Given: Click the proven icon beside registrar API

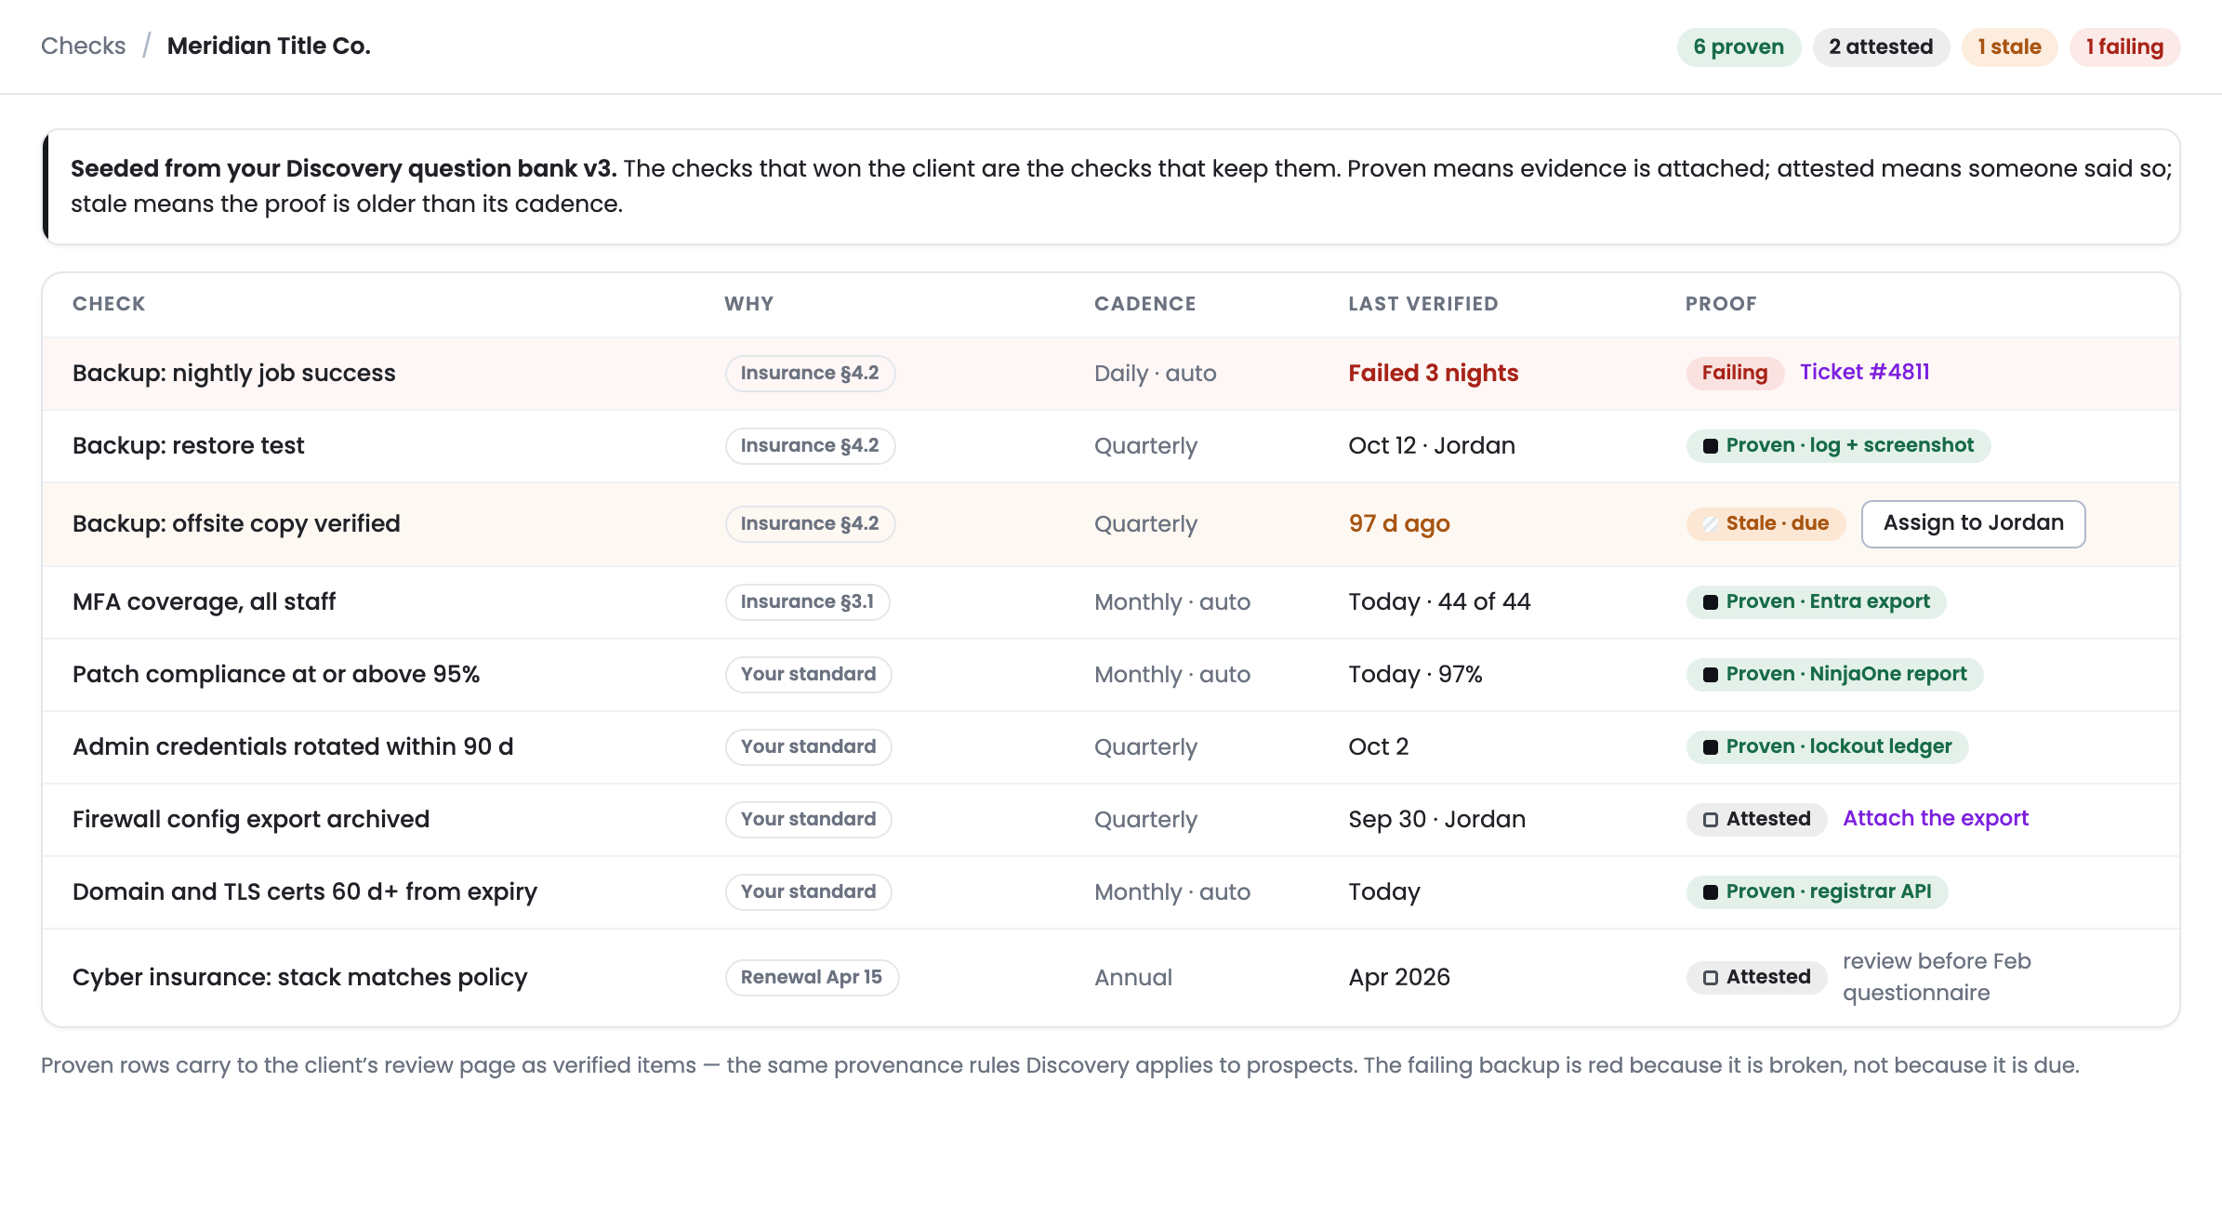Looking at the screenshot, I should click(x=1710, y=891).
